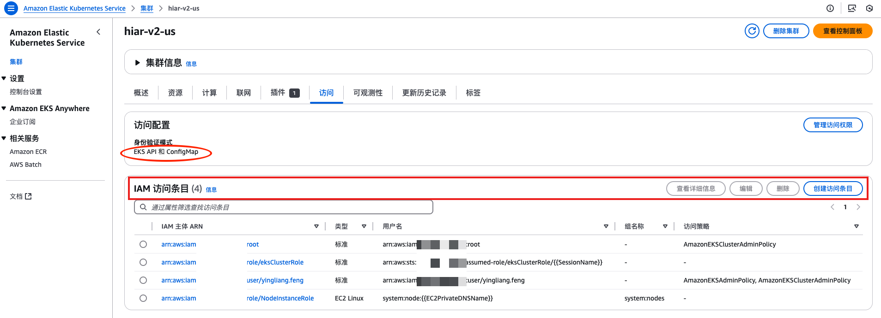Switch to the 可观测性 tab
The height and width of the screenshot is (318, 881).
368,93
